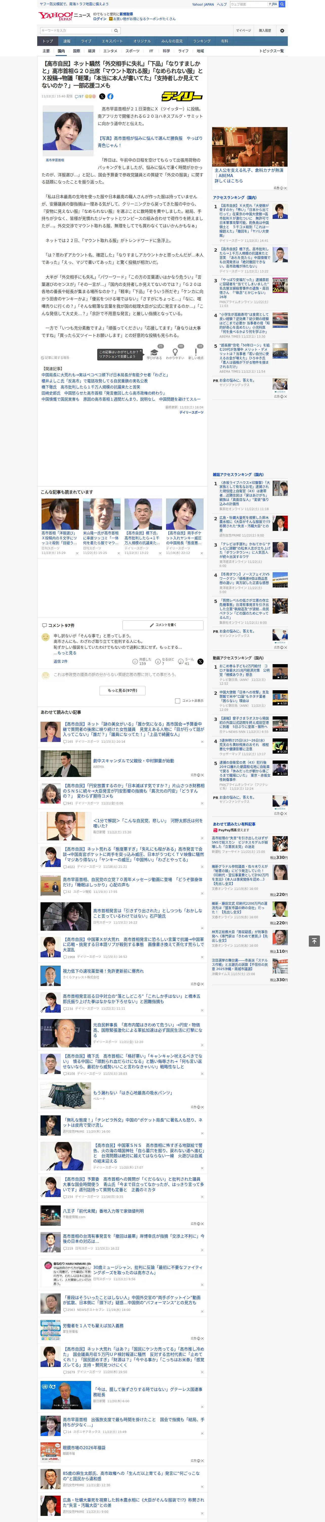This screenshot has width=325, height=1522.
Task: Open マイページ button
Action: (x=243, y=31)
